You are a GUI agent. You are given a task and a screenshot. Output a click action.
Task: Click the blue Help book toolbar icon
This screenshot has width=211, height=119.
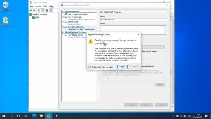47,10
